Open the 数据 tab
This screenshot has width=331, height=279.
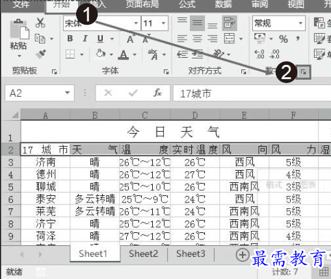pos(223,4)
